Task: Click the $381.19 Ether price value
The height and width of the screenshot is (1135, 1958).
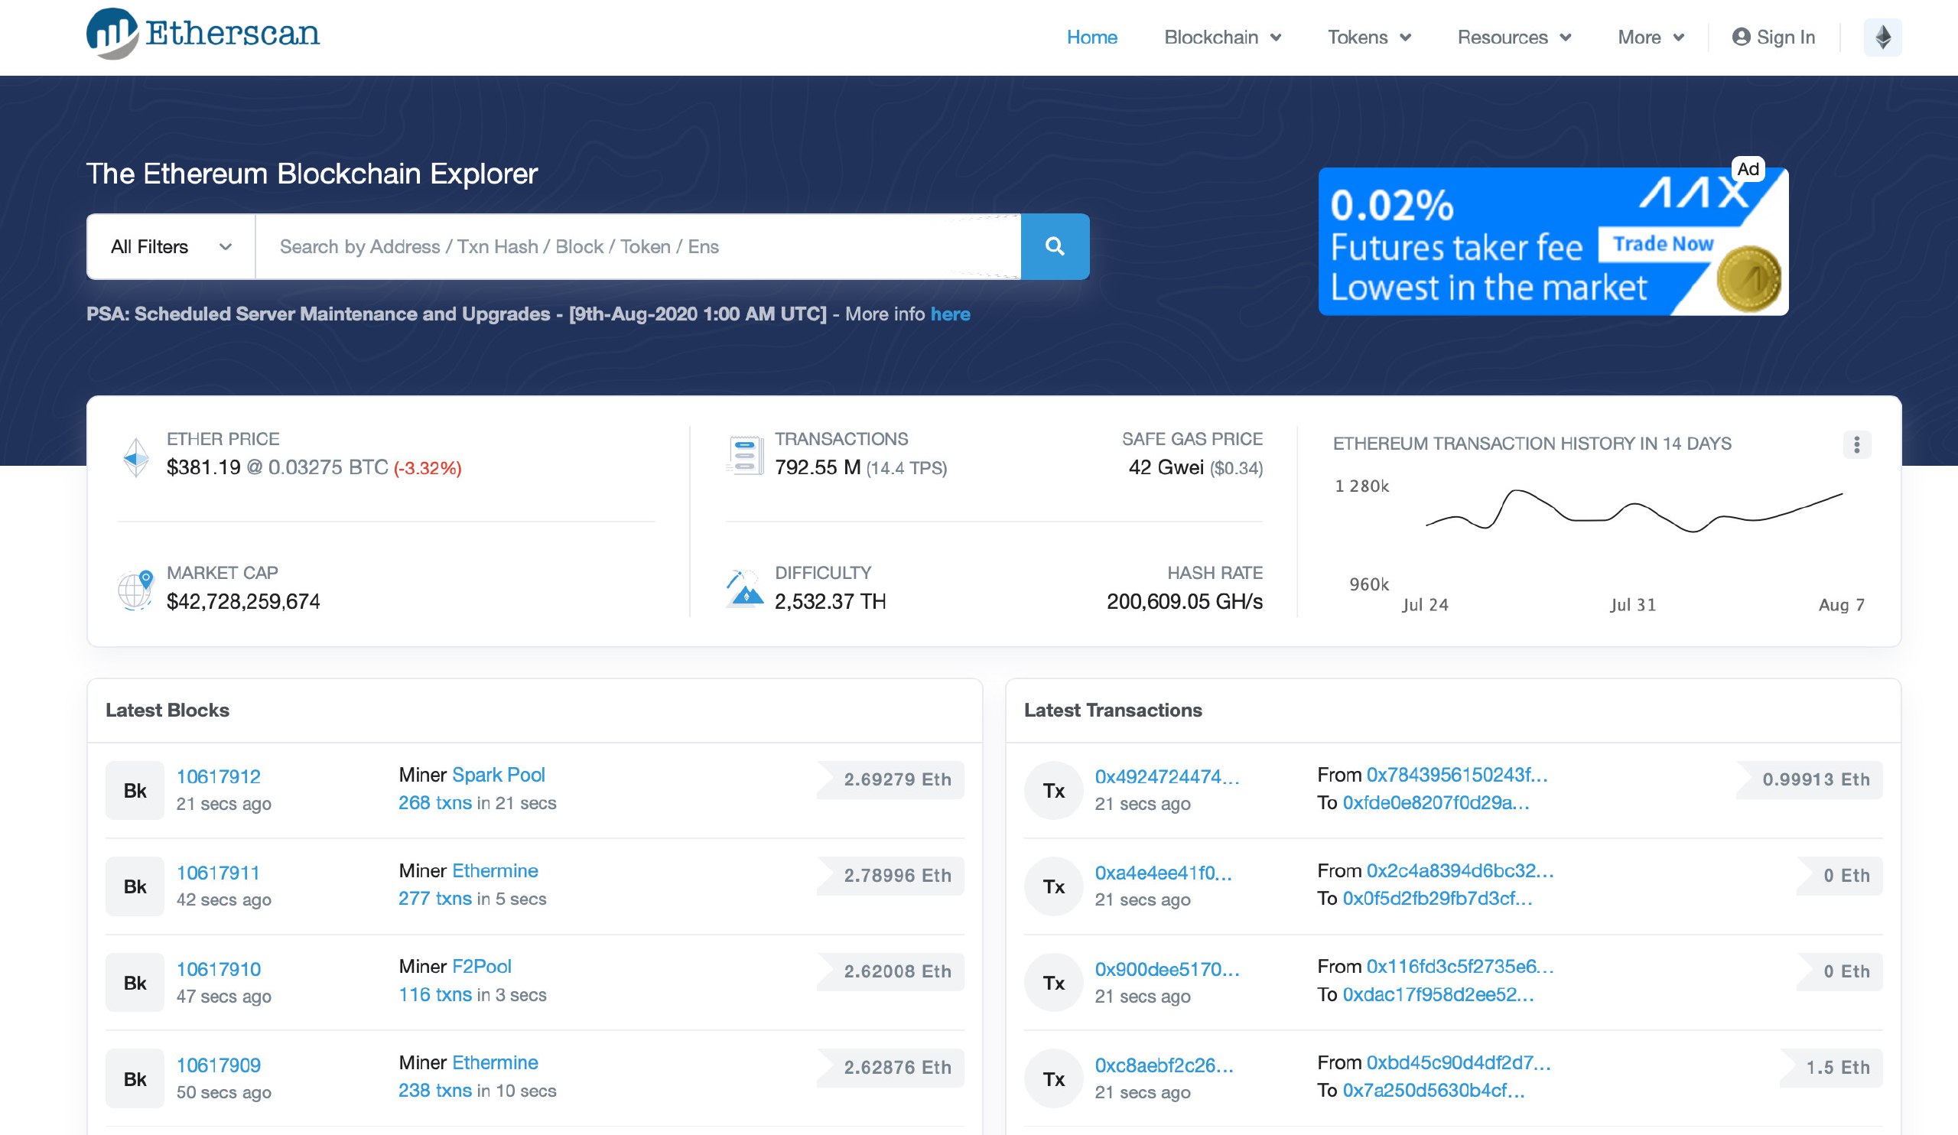Action: coord(203,467)
